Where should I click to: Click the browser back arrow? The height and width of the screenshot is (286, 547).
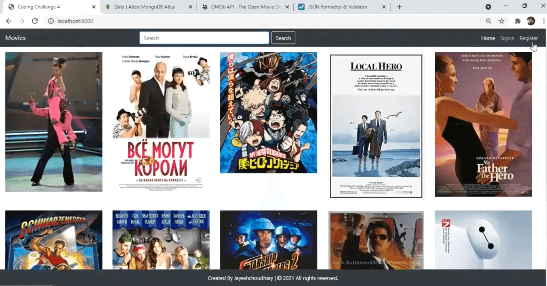pos(9,21)
